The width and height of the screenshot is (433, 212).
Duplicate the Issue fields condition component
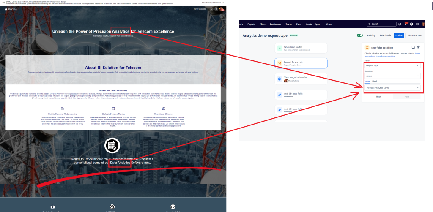point(413,47)
